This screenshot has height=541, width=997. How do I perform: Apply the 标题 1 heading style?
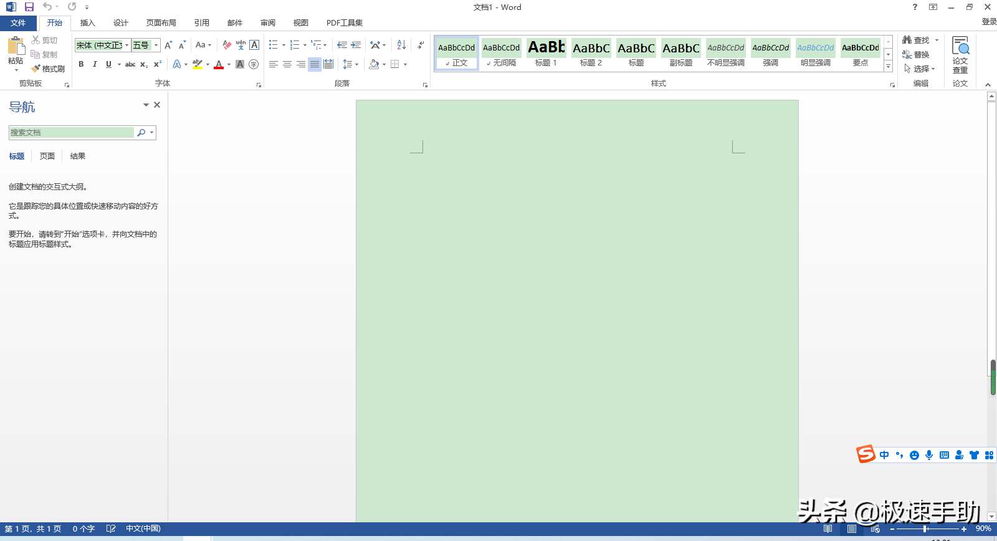(x=546, y=53)
